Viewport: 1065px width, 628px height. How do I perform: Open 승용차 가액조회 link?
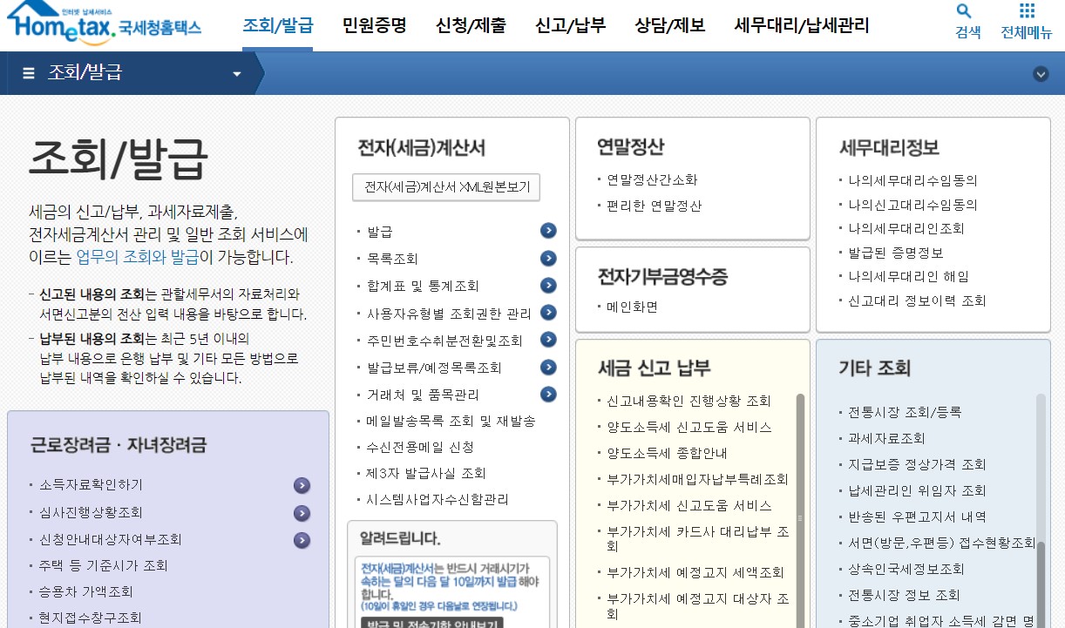tap(86, 591)
